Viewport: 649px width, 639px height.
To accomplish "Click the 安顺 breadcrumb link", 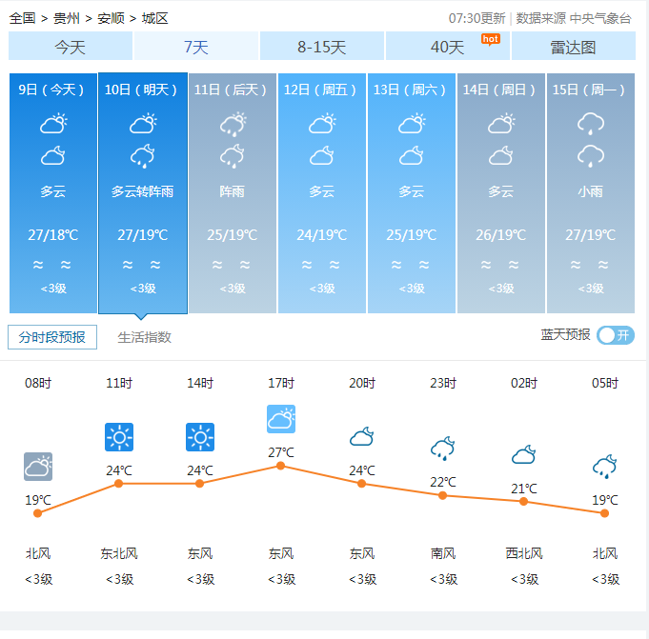I will tap(111, 18).
